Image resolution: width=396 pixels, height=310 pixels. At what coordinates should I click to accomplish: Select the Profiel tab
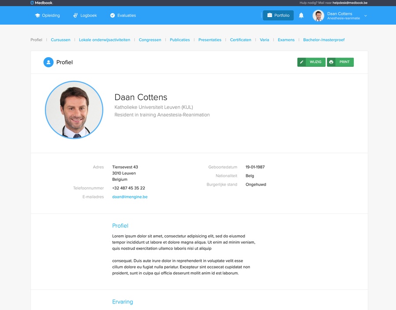(x=37, y=40)
